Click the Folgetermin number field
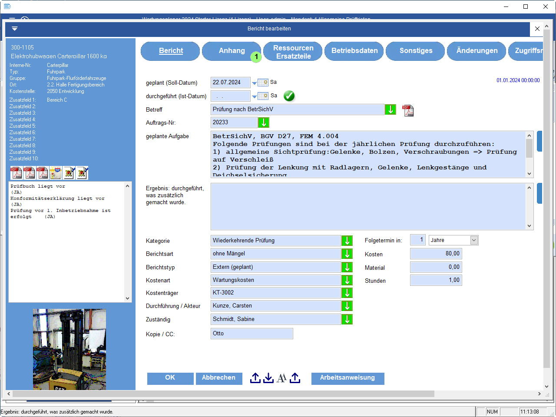 coord(418,240)
